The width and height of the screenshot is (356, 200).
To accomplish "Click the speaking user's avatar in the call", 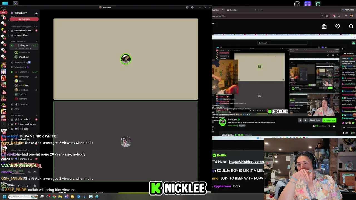I will (x=126, y=59).
